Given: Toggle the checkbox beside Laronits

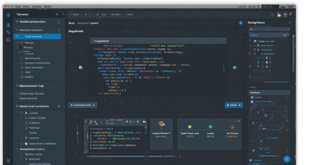Looking at the screenshot, I should coord(22,138).
